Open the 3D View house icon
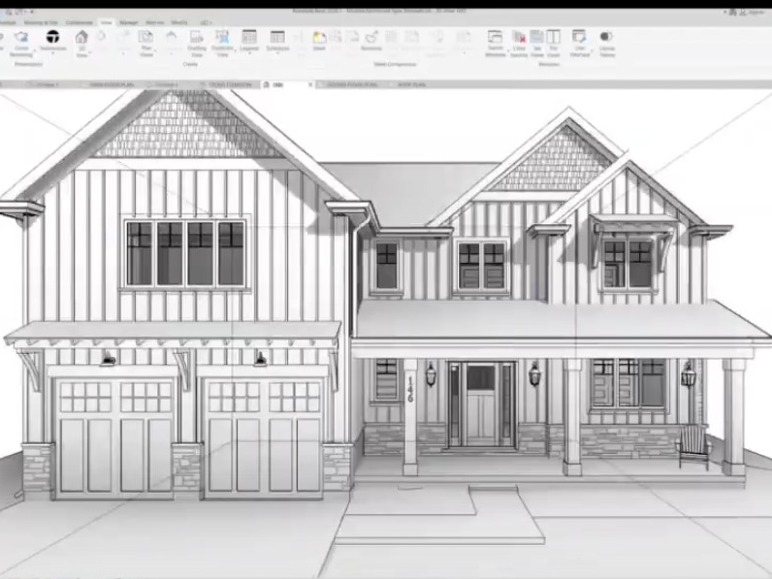 (81, 38)
